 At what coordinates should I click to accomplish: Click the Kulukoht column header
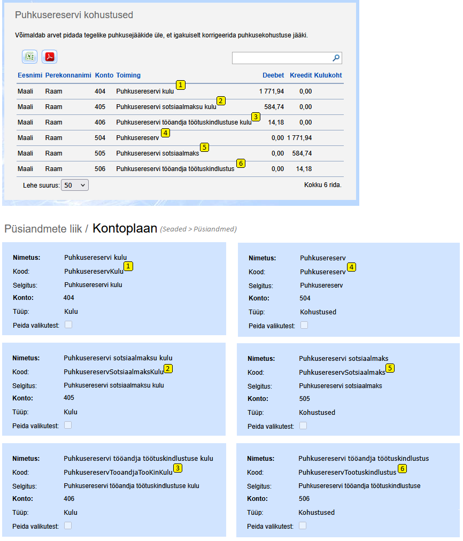pyautogui.click(x=328, y=75)
